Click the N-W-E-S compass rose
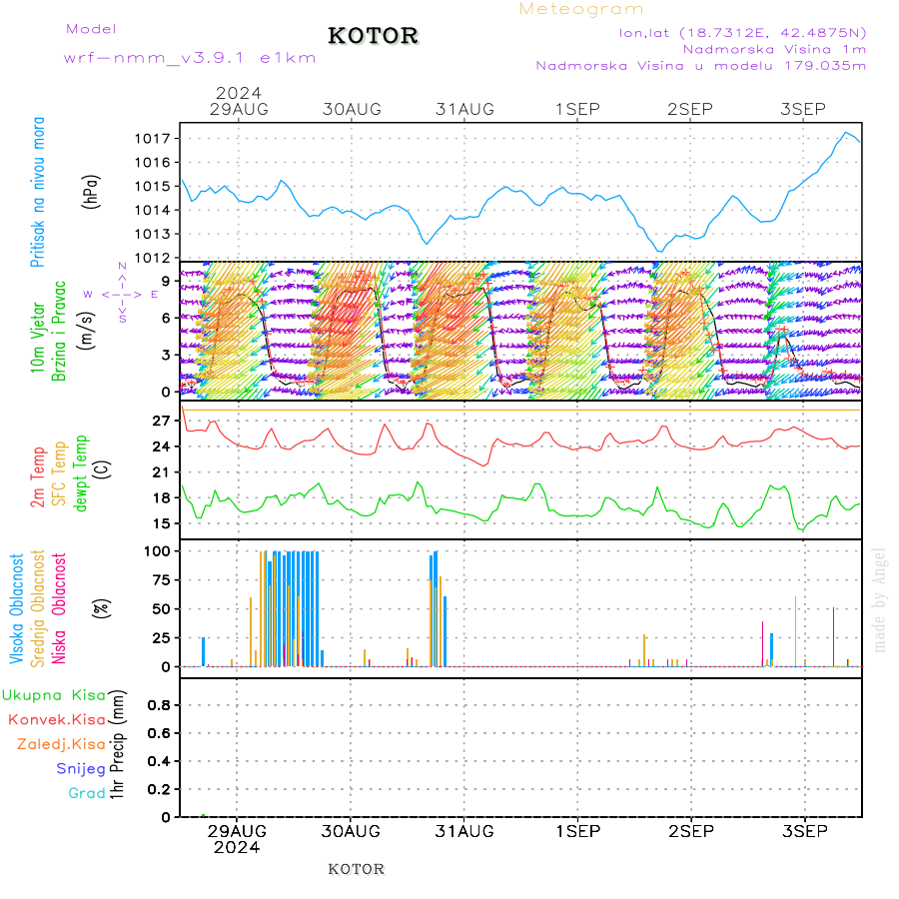 pyautogui.click(x=122, y=293)
